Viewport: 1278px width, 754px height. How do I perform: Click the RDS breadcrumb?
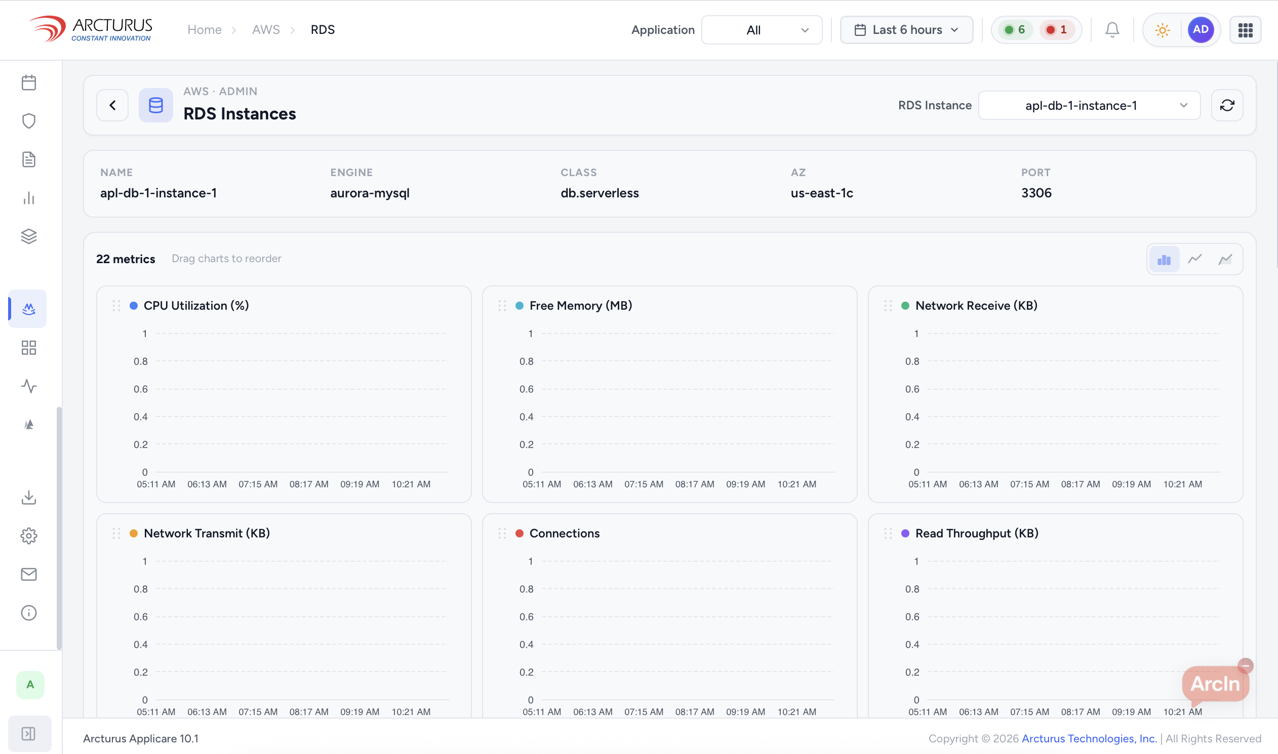[x=323, y=29]
